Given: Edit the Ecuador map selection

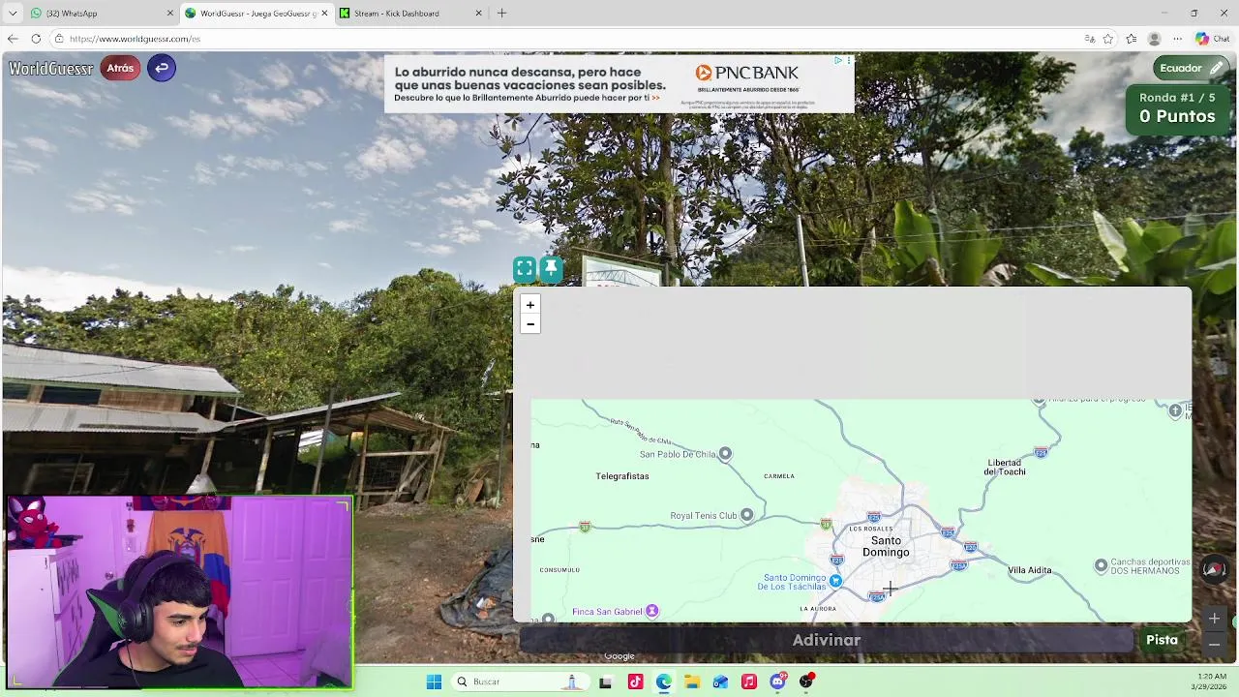Looking at the screenshot, I should click(x=1193, y=68).
